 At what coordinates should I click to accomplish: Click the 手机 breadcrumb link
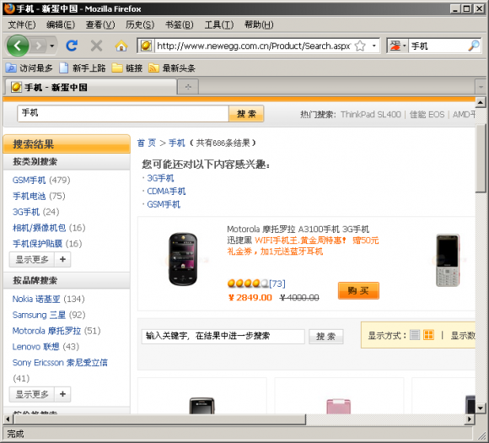[176, 143]
